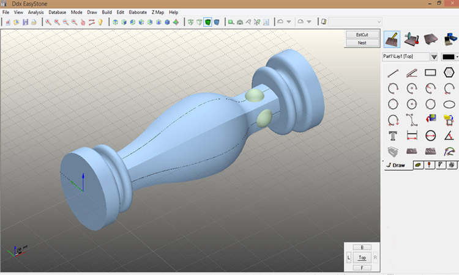Click the four-arrow view icon
This screenshot has height=275, width=459.
[176, 22]
